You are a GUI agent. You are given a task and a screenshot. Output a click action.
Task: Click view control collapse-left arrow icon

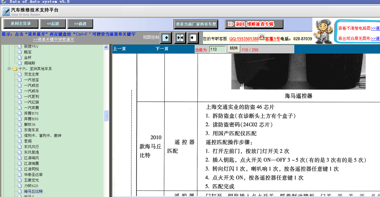[x=193, y=38]
